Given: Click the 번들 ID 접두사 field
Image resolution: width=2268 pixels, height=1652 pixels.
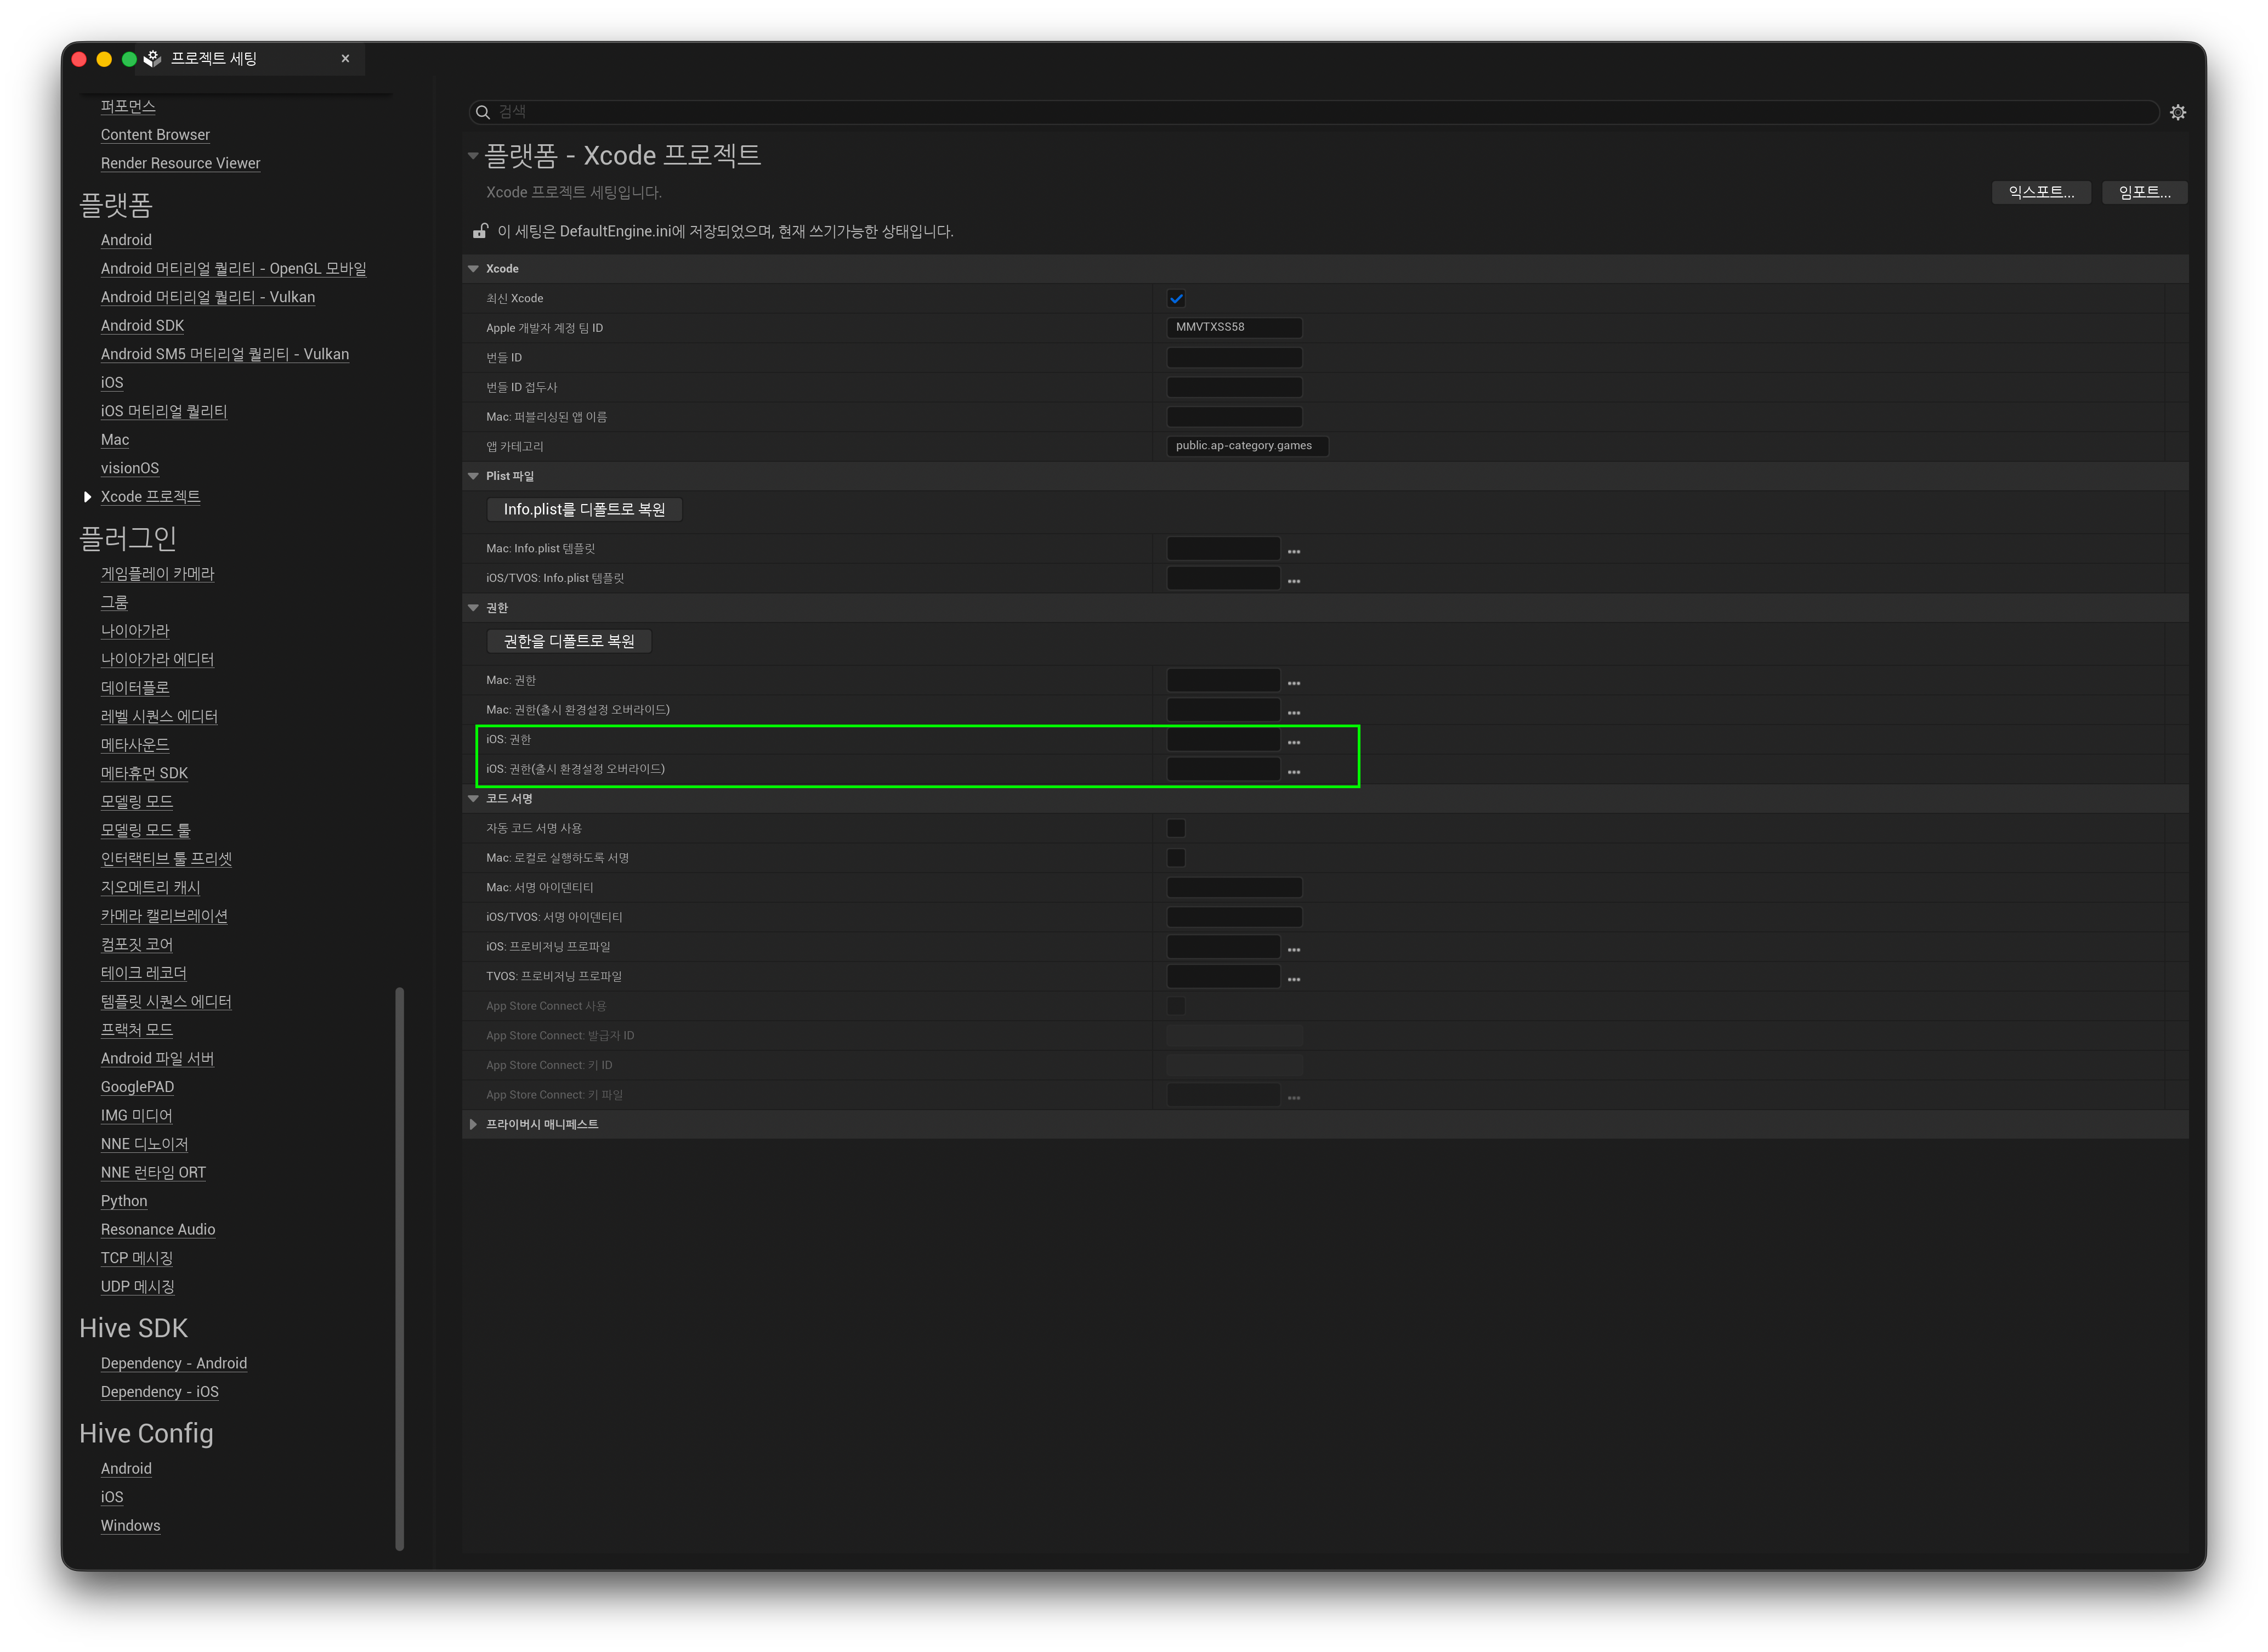Looking at the screenshot, I should click(1234, 387).
